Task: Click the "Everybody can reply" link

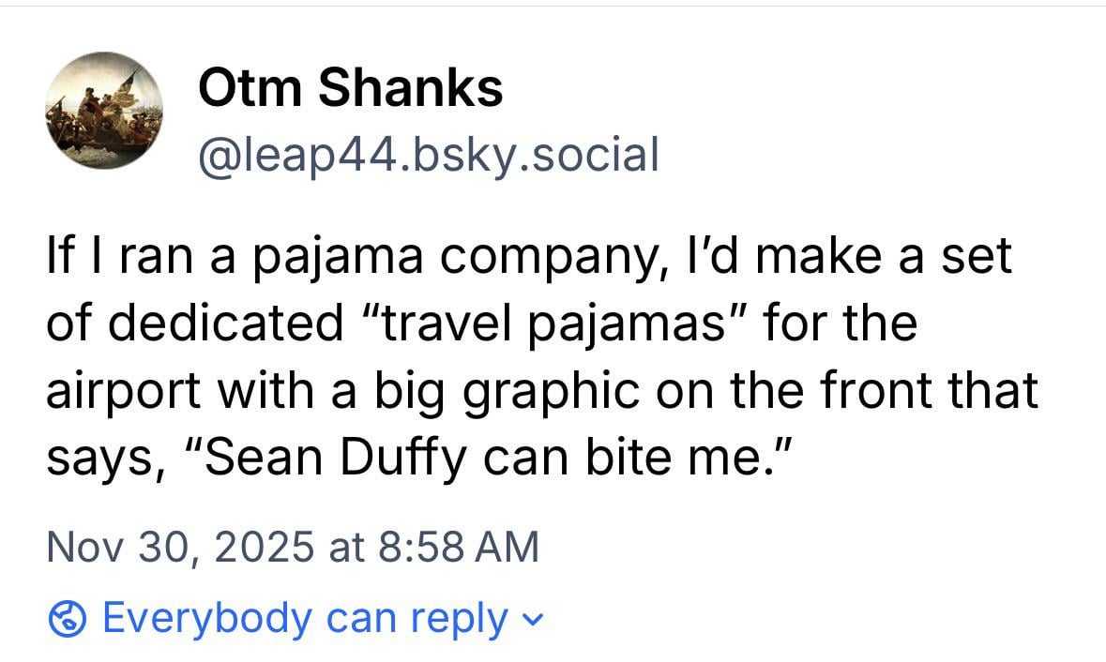Action: click(x=304, y=620)
